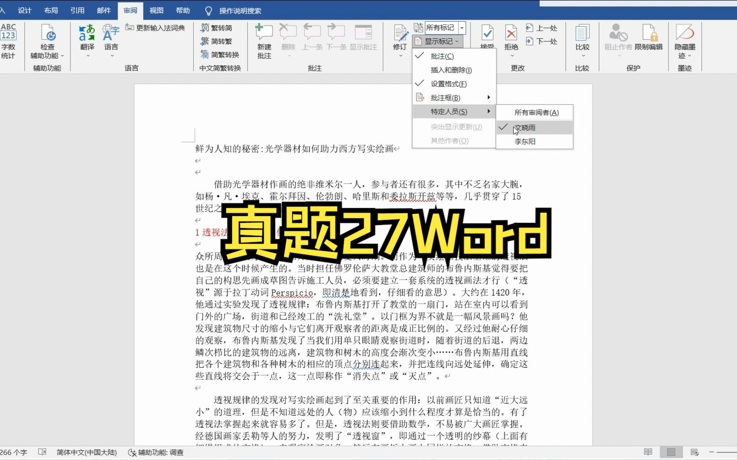Image resolution: width=737 pixels, height=460 pixels.
Task: Click Tell Me search box (操作说明搜索)
Action: 240,11
